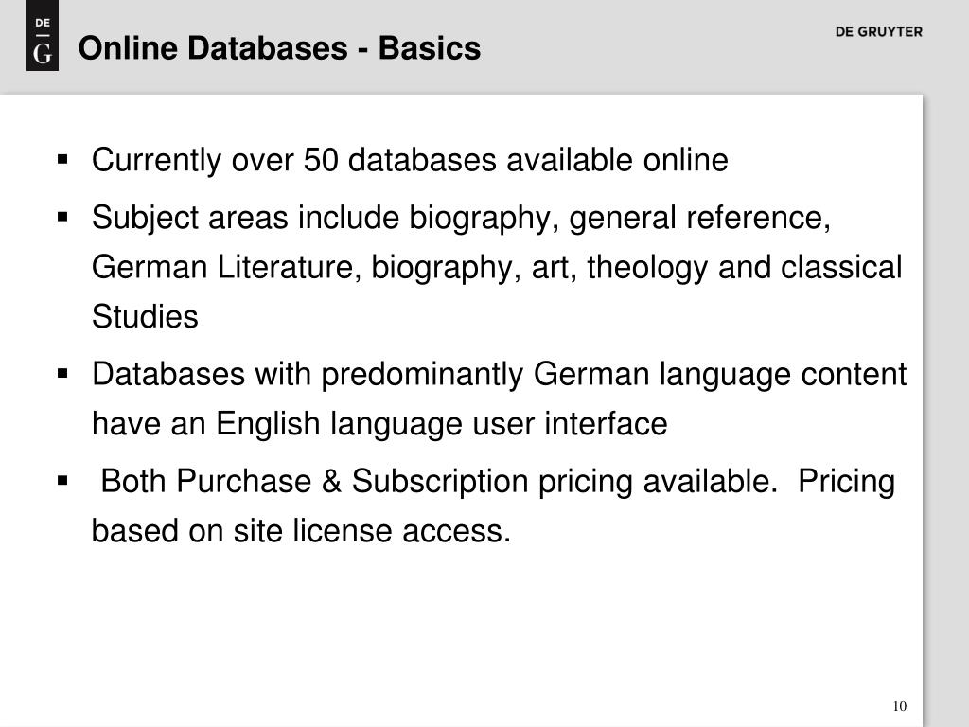Click the first bullet square marker
This screenshot has width=969, height=727.
tap(62, 159)
